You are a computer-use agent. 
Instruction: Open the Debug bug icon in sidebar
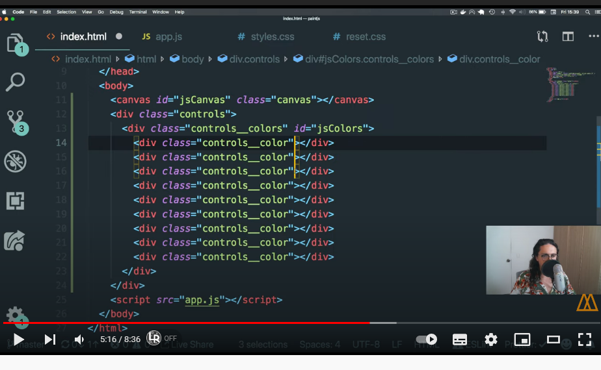point(16,161)
